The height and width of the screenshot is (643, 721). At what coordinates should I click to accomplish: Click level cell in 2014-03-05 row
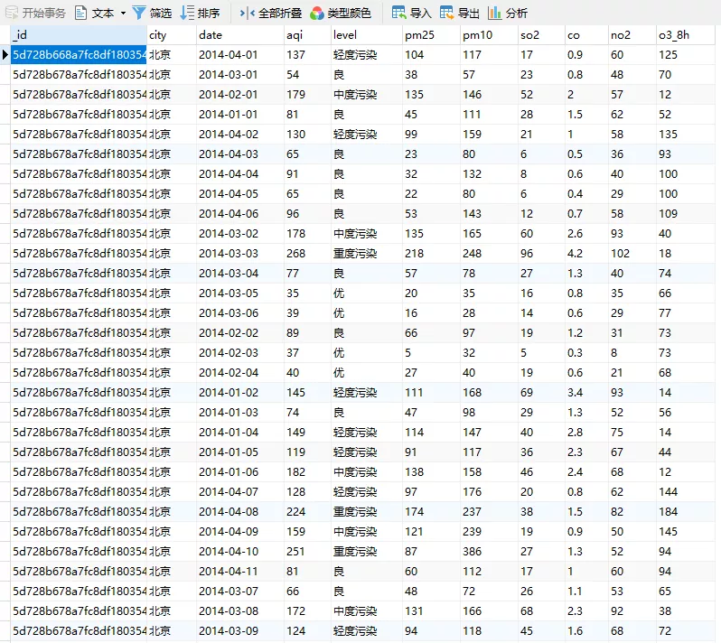tap(367, 293)
